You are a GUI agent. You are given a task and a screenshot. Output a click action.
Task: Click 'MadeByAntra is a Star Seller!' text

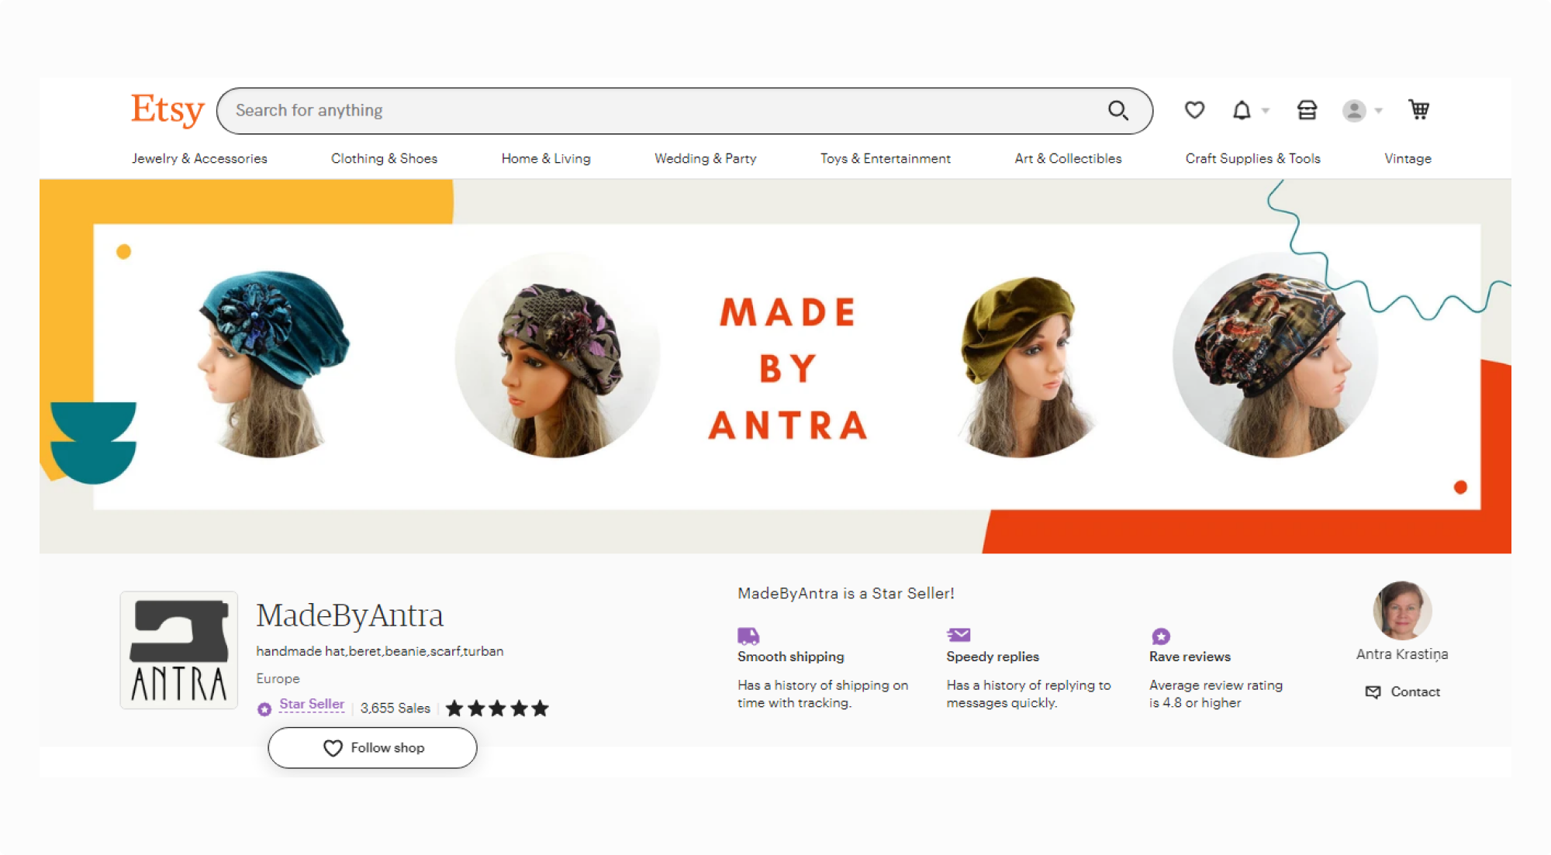click(846, 594)
